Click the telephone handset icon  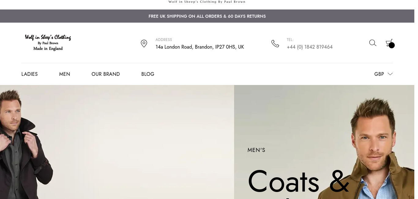tap(275, 43)
